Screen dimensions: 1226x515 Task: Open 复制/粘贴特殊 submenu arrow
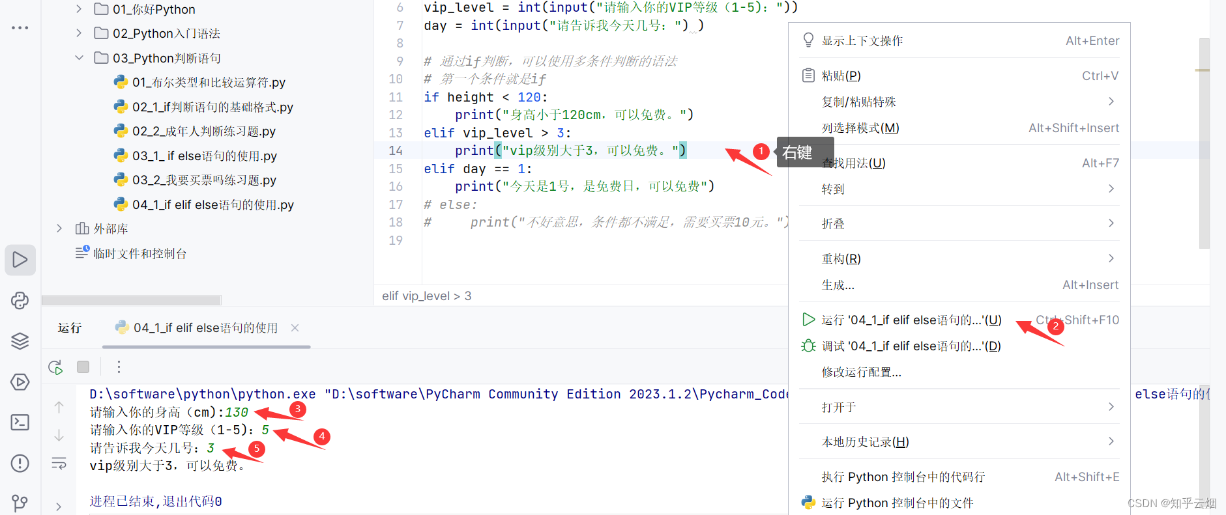coord(1111,102)
